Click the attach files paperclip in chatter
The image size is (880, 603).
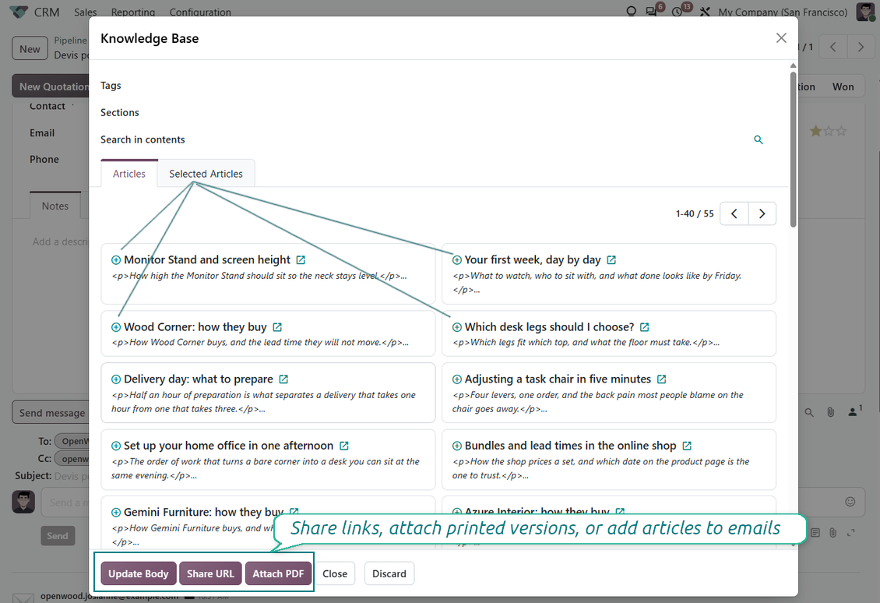[x=831, y=413]
